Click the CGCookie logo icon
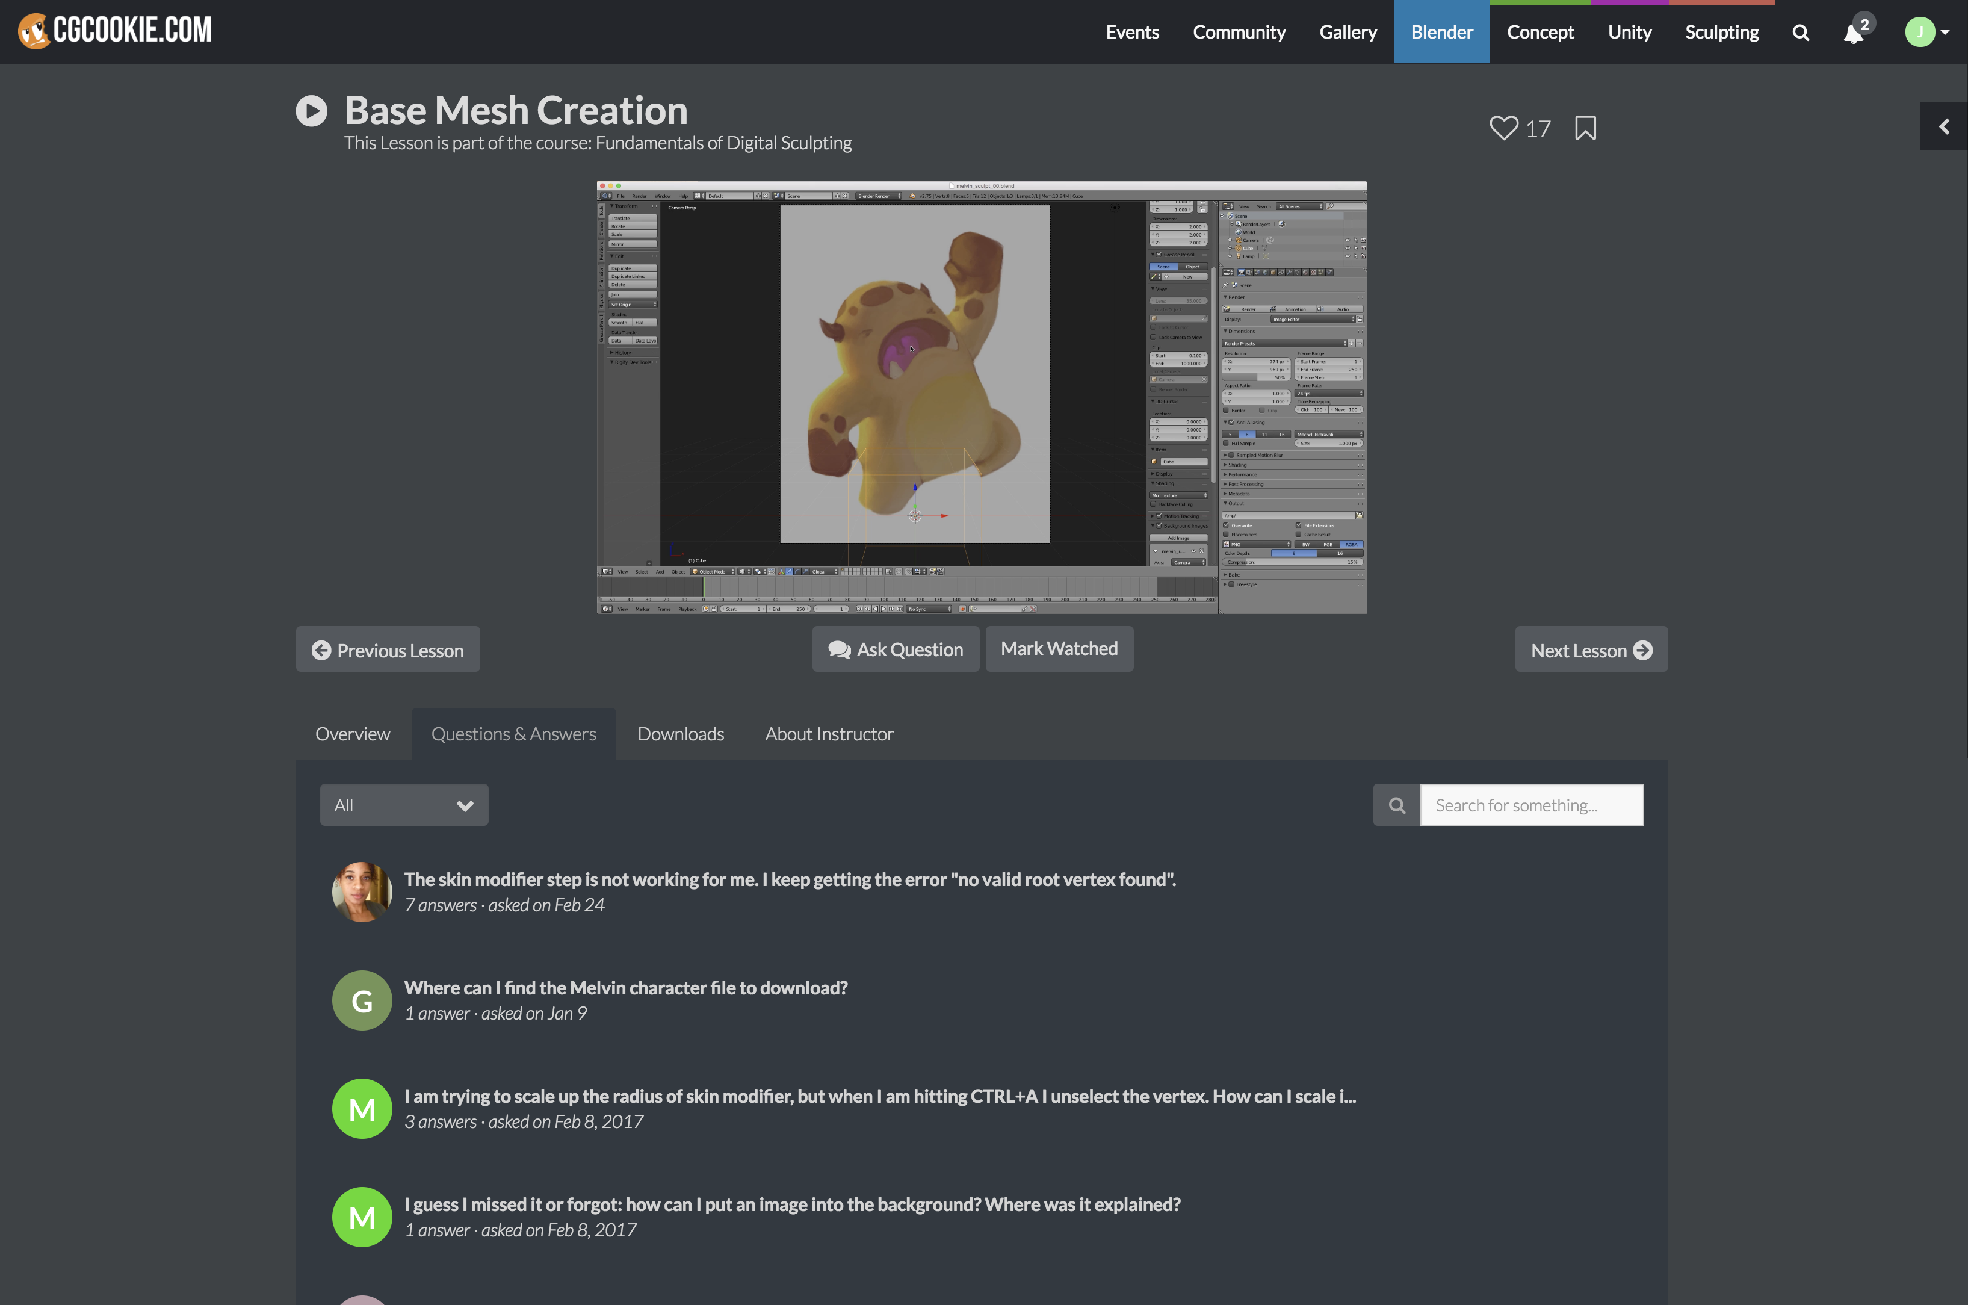 point(34,31)
